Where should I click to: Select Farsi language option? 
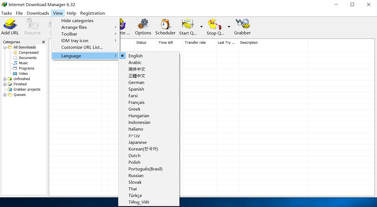149,96
